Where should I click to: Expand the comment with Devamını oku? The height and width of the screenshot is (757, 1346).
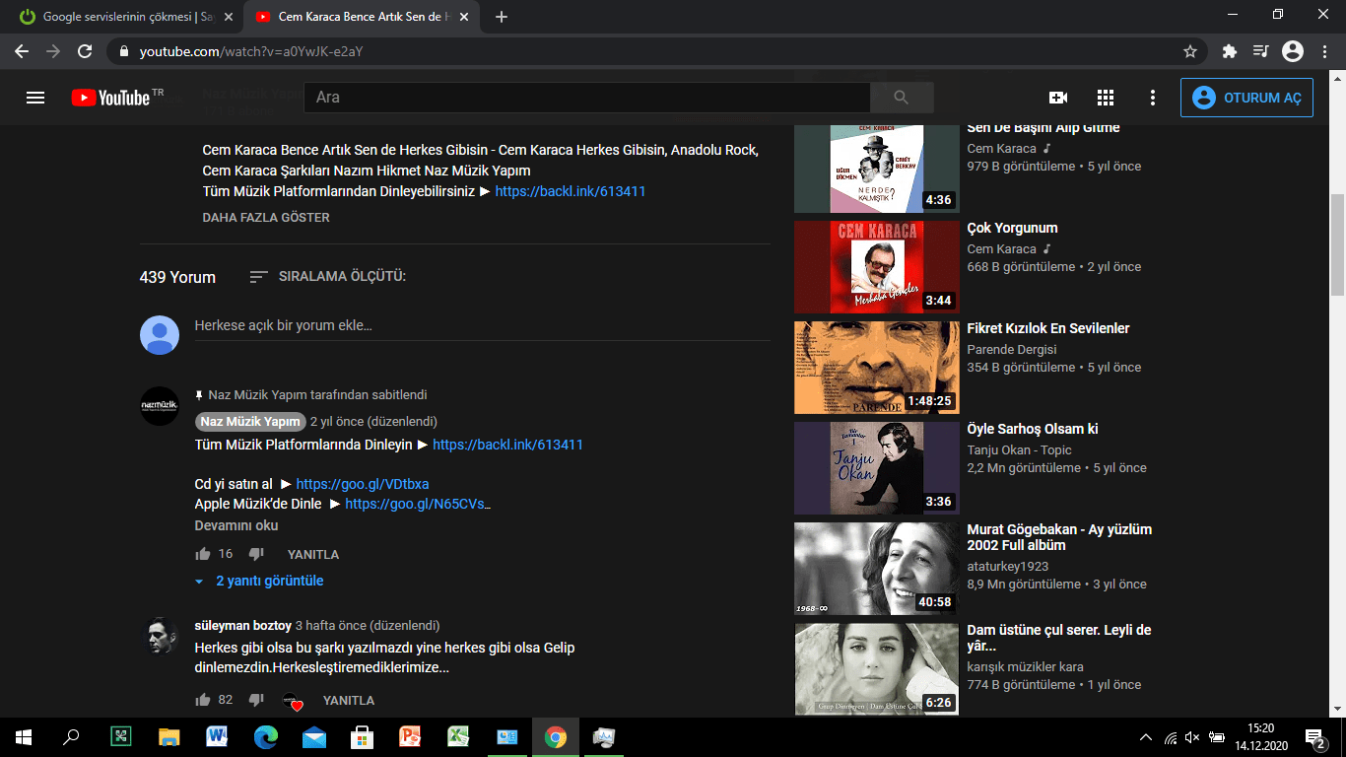(x=236, y=525)
